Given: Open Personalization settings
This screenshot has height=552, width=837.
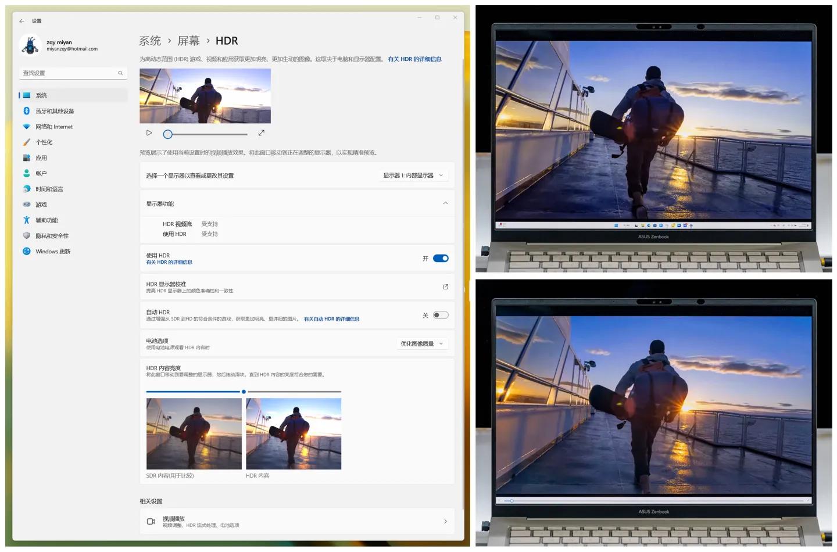Looking at the screenshot, I should click(46, 142).
